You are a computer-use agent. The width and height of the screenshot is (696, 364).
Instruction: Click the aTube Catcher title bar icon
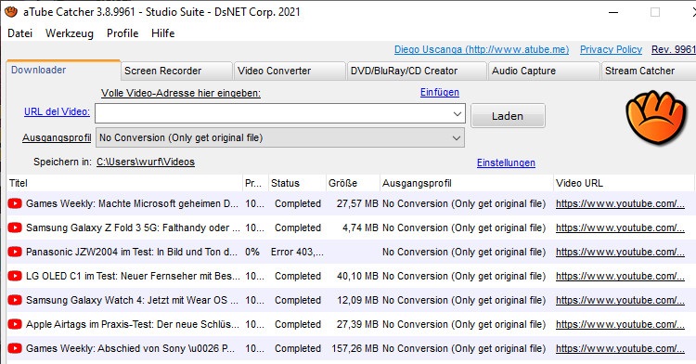coord(11,12)
